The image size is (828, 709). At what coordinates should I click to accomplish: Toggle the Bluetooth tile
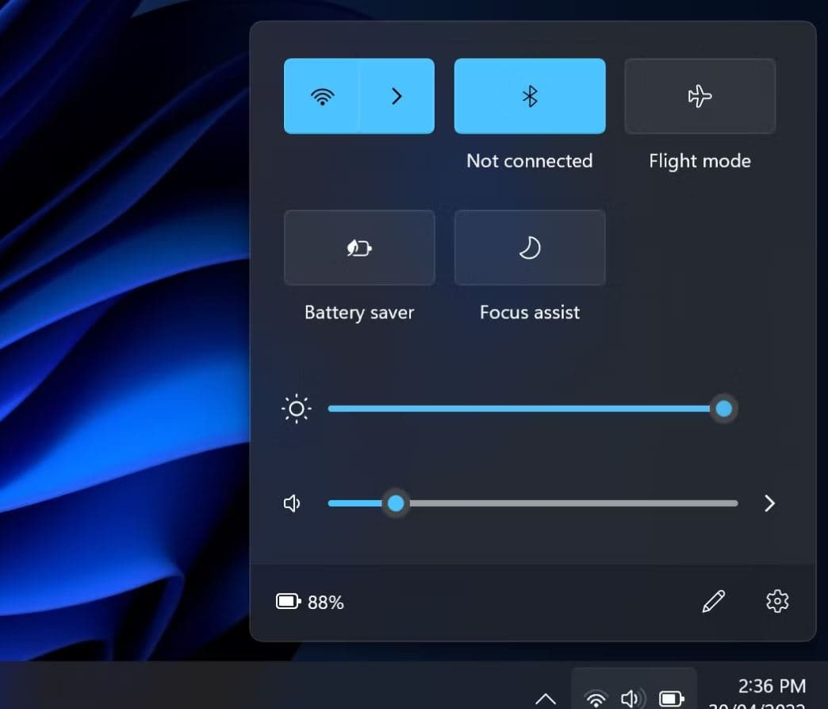tap(530, 96)
